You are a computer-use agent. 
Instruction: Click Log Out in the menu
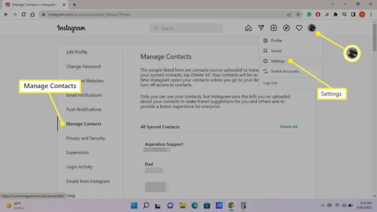click(270, 83)
